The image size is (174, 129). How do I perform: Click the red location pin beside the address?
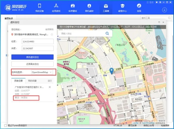(12, 35)
